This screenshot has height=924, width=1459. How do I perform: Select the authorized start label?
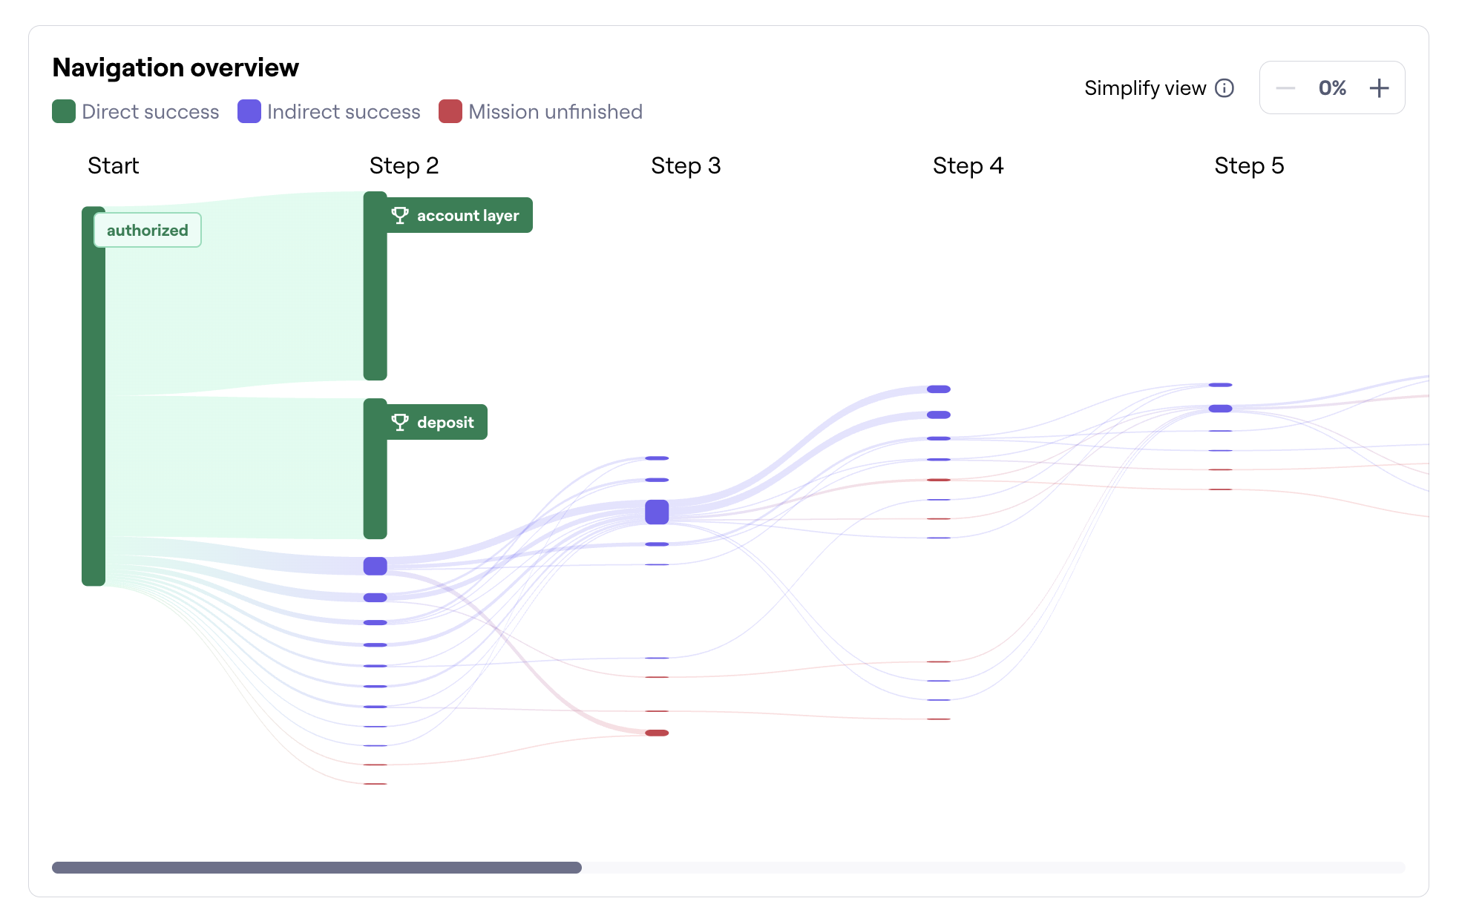[x=147, y=230]
